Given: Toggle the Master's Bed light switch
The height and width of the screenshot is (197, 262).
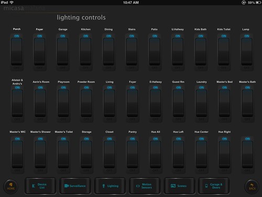Looking at the screenshot, I should [x=224, y=103].
